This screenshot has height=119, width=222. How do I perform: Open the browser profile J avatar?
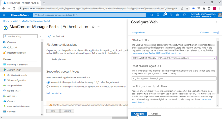(x=215, y=9)
